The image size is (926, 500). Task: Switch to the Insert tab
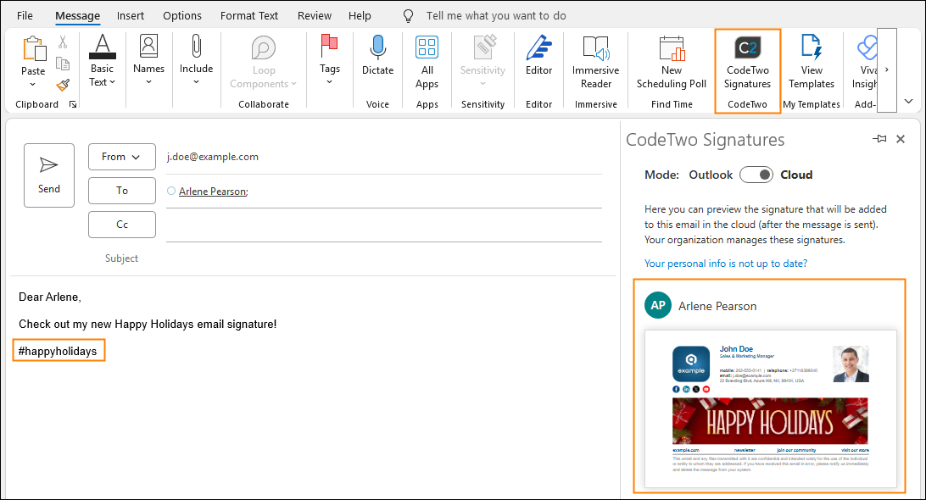click(x=131, y=16)
